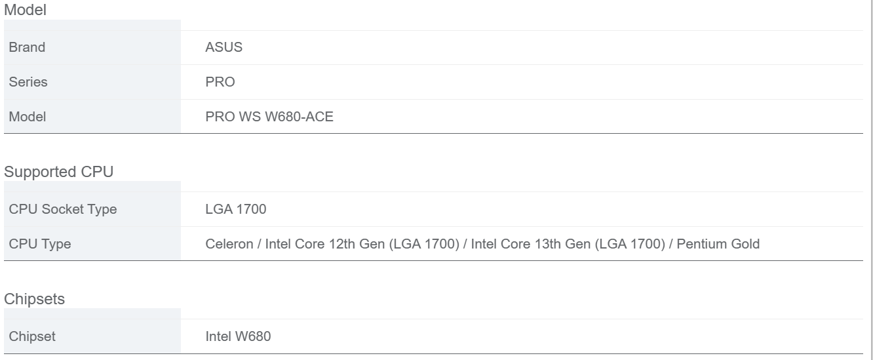This screenshot has width=873, height=360.
Task: Click the Supported CPU section heading
Action: 58,172
